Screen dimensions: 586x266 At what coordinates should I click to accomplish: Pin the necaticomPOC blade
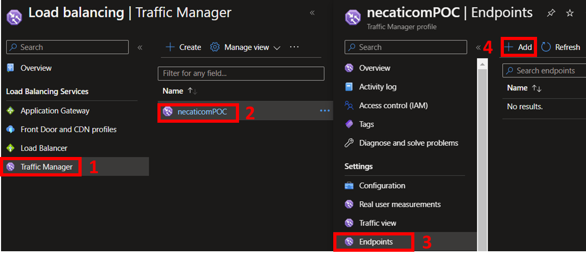(551, 13)
